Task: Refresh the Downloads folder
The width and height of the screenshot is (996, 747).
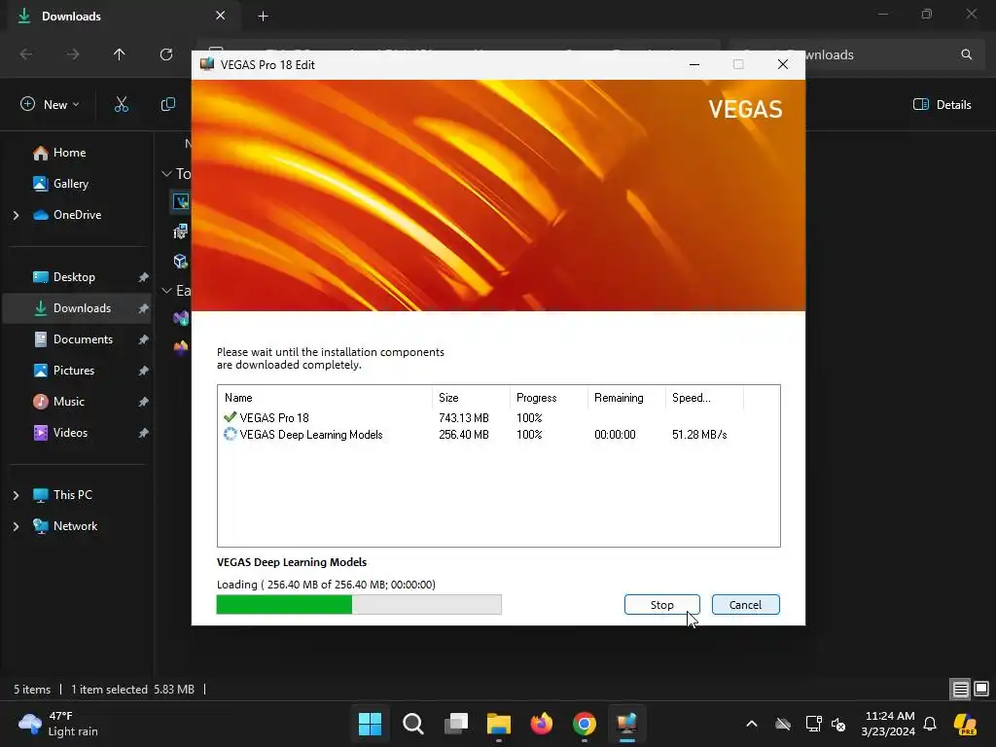Action: (x=166, y=54)
